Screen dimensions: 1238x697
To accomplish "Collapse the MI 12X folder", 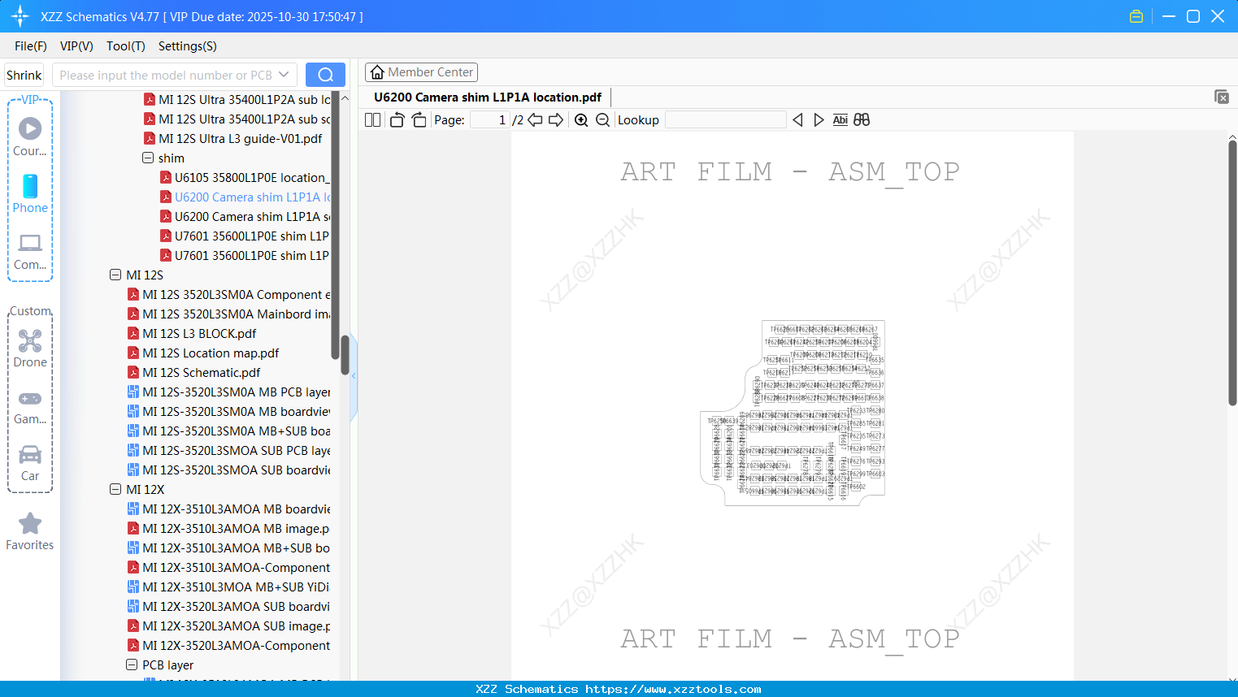I will pyautogui.click(x=115, y=489).
